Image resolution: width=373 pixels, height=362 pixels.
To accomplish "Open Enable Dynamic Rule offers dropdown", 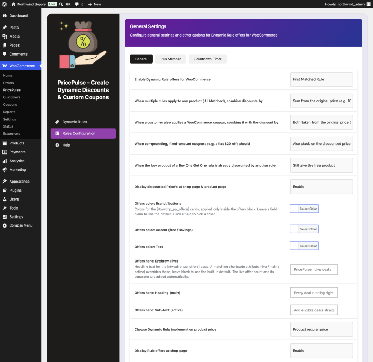I will [x=322, y=79].
